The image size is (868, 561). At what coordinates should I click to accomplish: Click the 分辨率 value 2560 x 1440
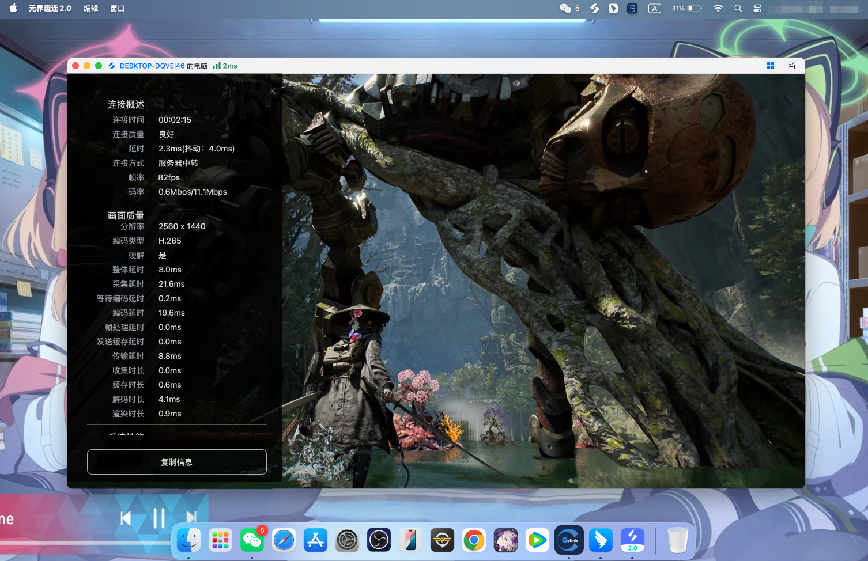(x=182, y=226)
